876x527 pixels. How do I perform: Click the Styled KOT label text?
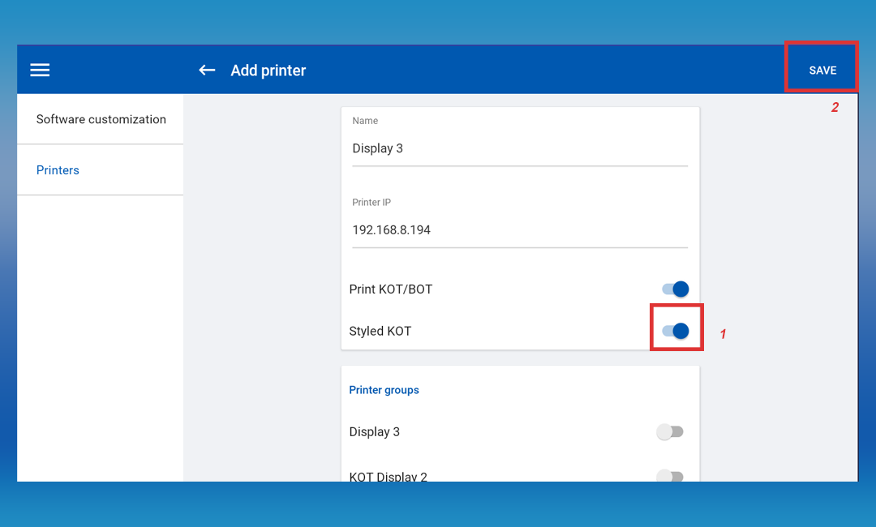click(x=380, y=332)
